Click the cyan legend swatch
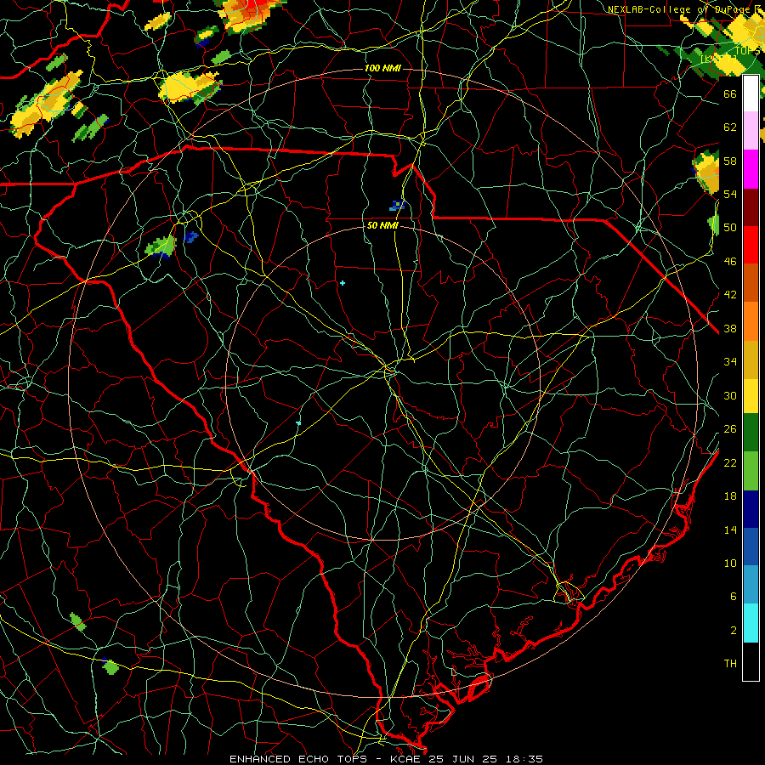 pos(751,622)
